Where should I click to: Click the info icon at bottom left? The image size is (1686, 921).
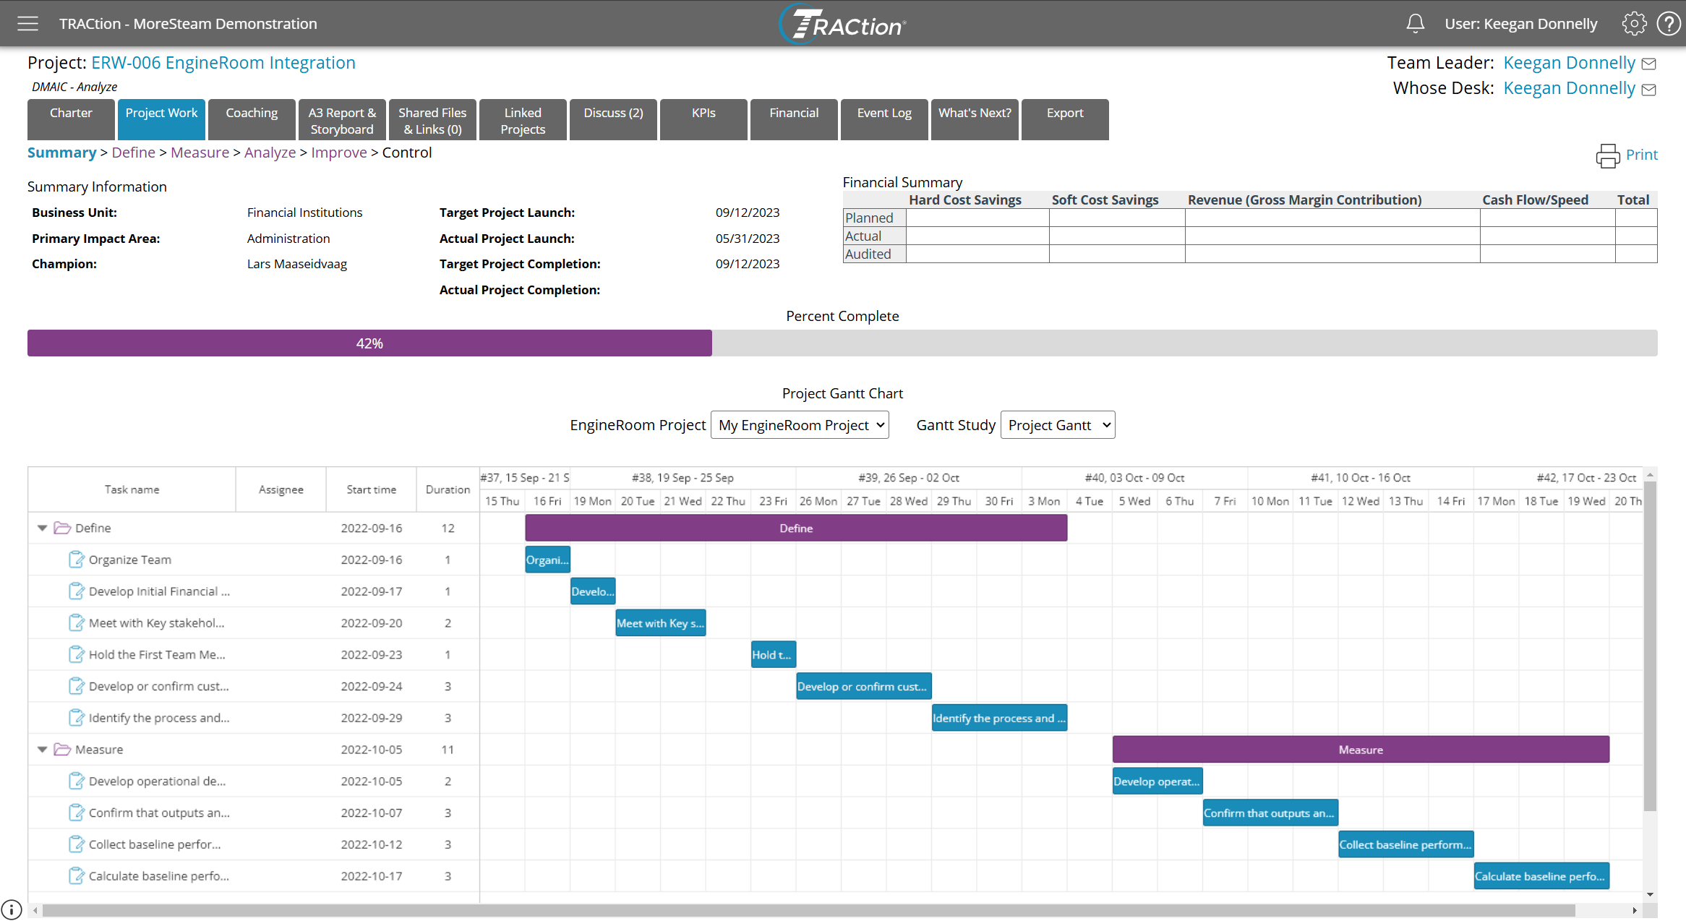pos(12,909)
